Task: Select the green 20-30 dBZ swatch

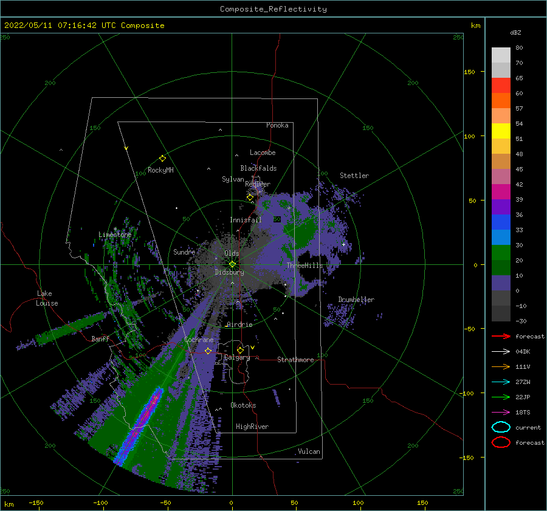Action: [501, 253]
